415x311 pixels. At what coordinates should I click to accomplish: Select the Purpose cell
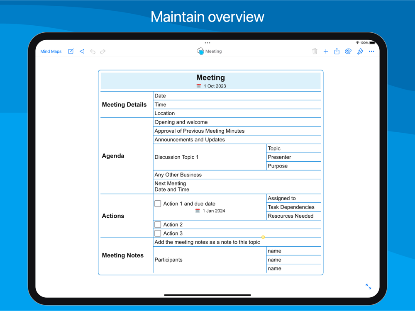coord(293,166)
